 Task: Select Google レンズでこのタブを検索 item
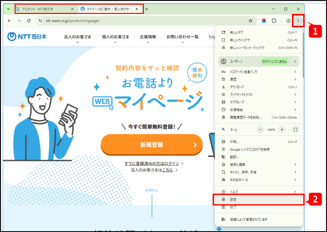click(259, 149)
